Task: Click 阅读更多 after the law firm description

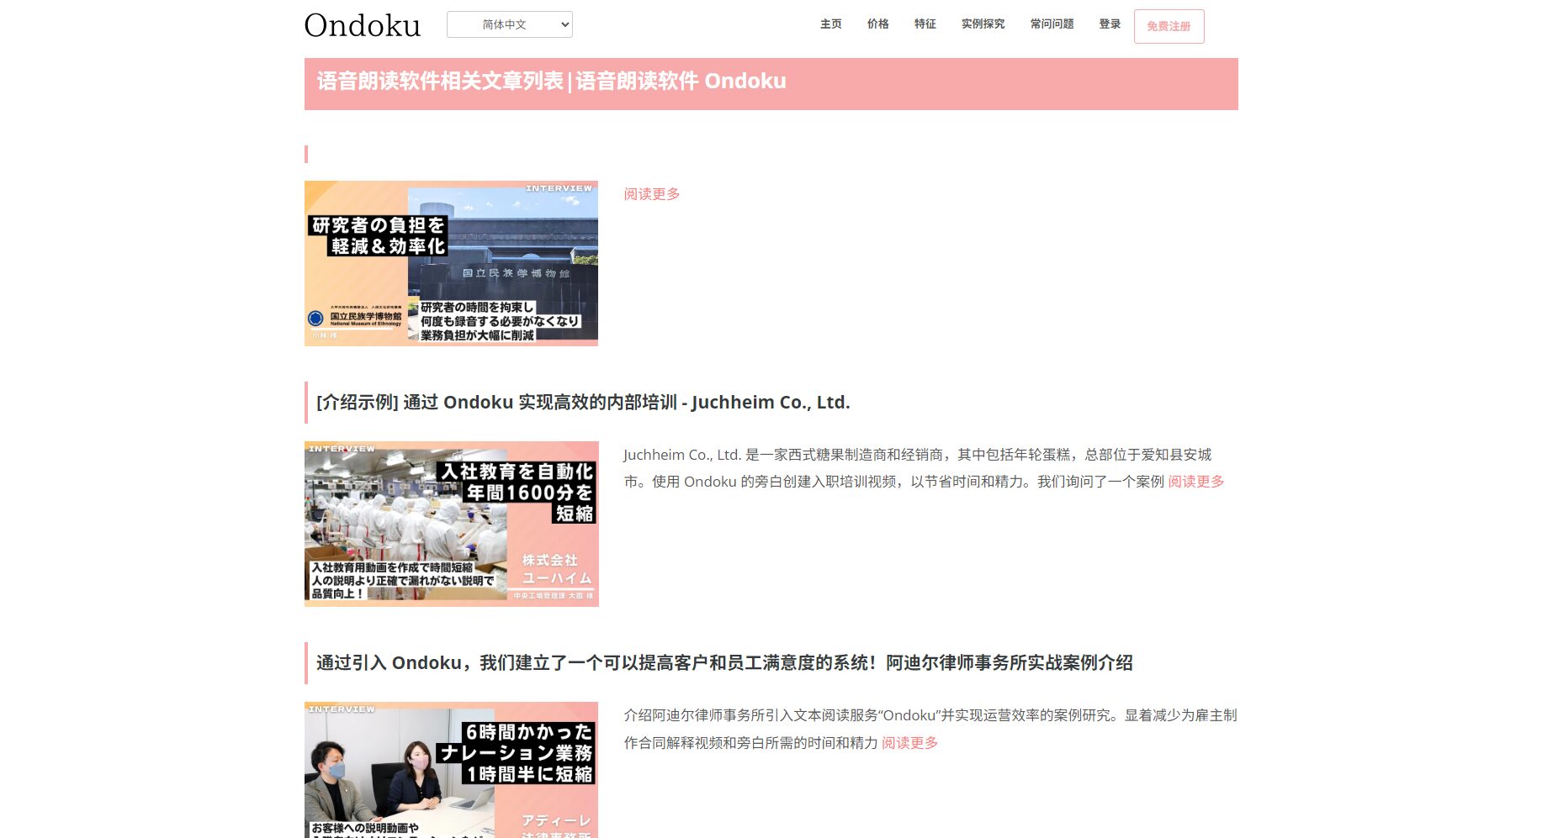Action: pos(909,743)
